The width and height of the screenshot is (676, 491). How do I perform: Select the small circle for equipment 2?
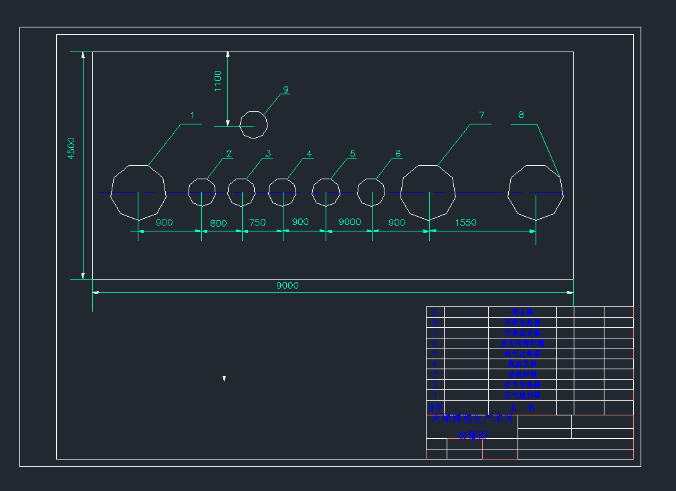[x=202, y=193]
